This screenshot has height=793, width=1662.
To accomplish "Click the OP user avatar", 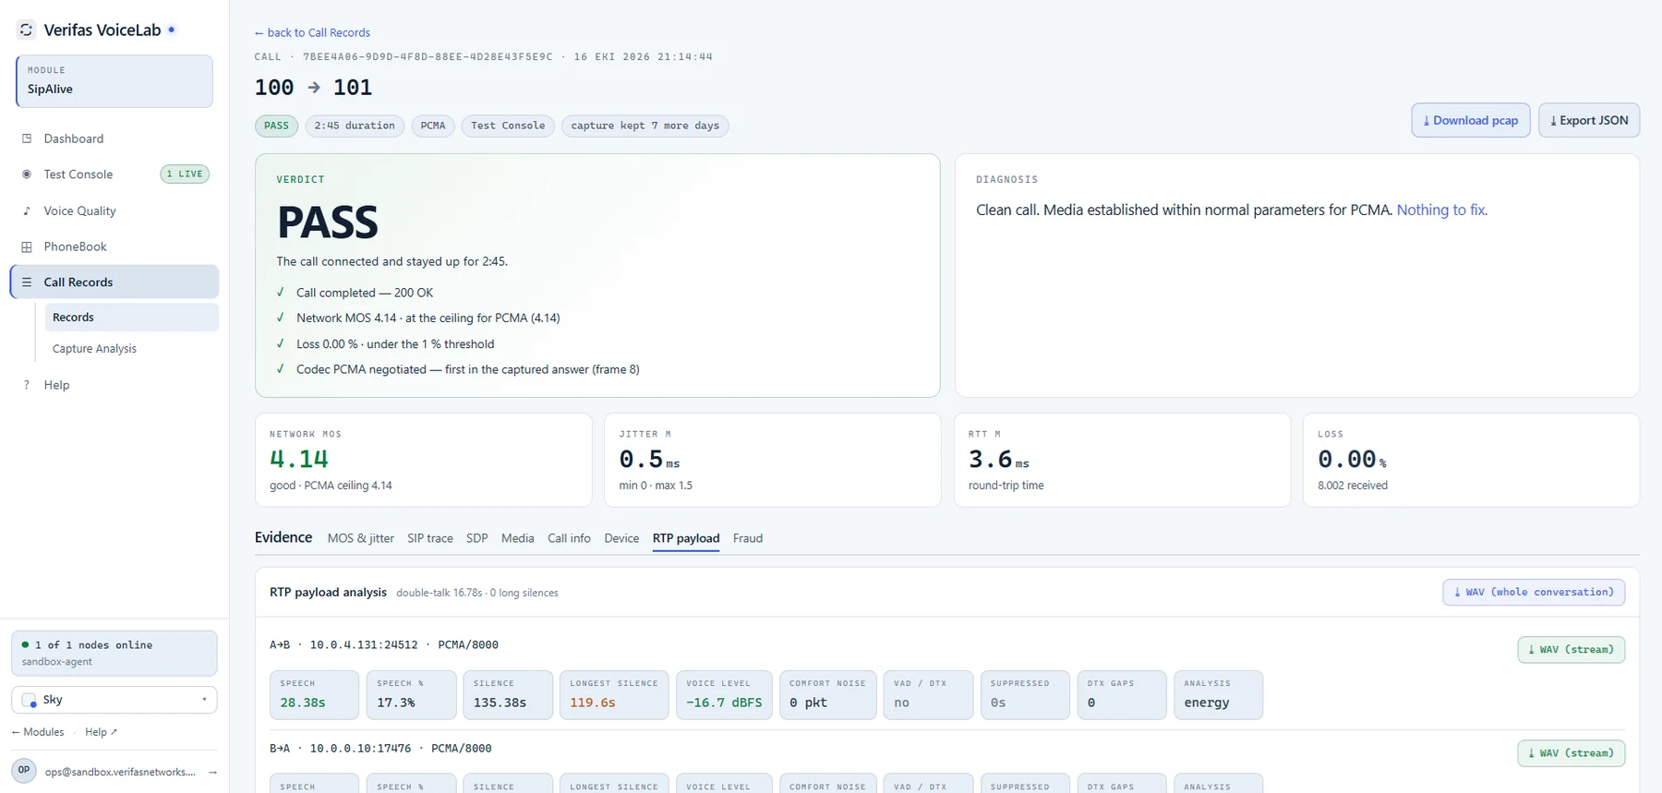I will (24, 770).
